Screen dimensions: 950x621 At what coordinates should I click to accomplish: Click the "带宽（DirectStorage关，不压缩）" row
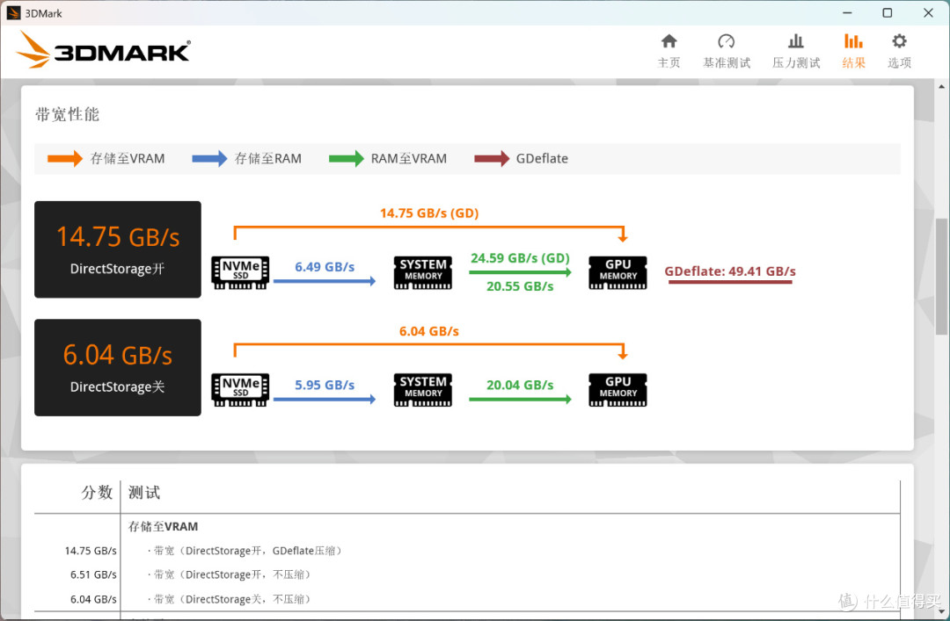[x=230, y=599]
